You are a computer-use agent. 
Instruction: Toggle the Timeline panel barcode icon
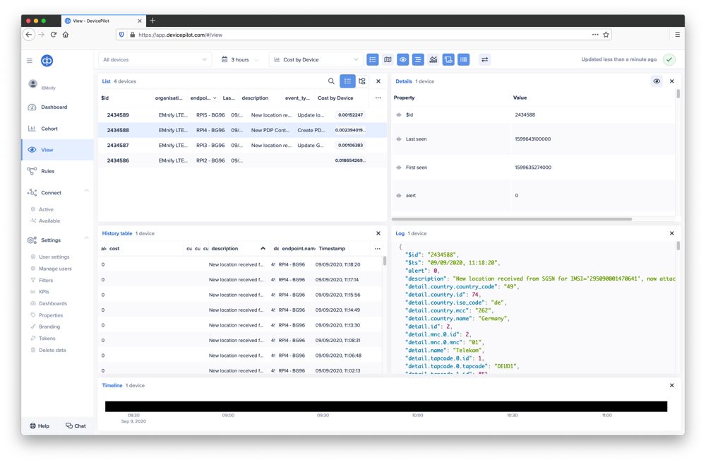pos(463,59)
